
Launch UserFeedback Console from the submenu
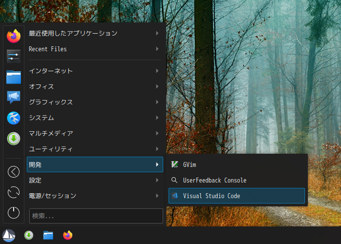tap(237, 180)
